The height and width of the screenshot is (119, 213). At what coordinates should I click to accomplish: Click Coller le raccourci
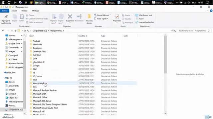click(34, 22)
